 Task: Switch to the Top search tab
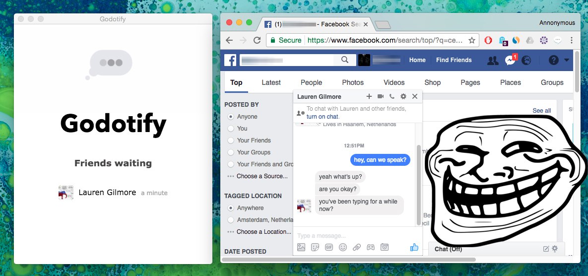(x=236, y=82)
